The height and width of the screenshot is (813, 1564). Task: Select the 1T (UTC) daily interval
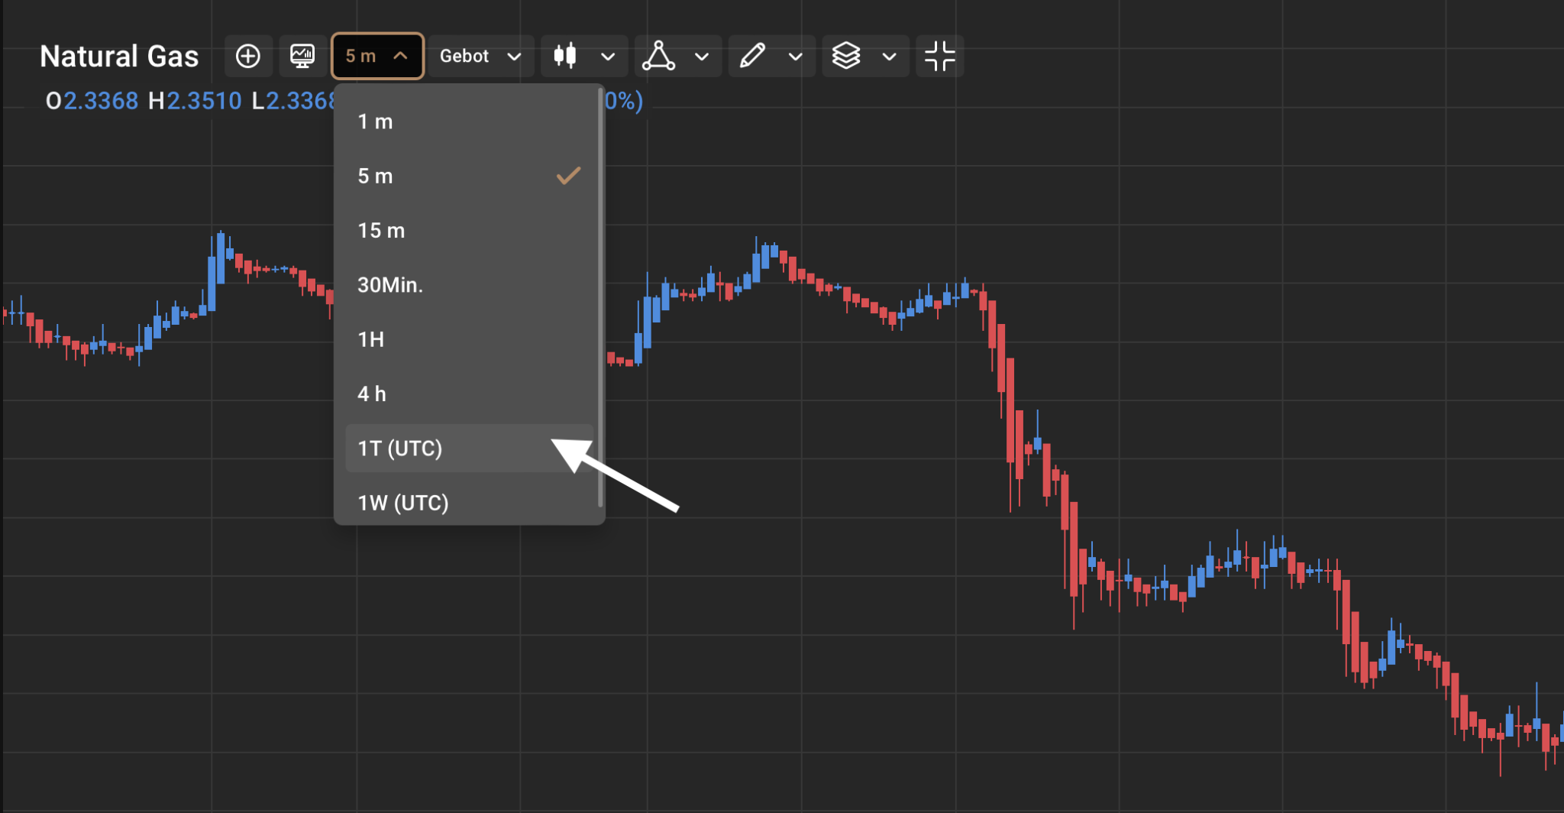click(428, 449)
